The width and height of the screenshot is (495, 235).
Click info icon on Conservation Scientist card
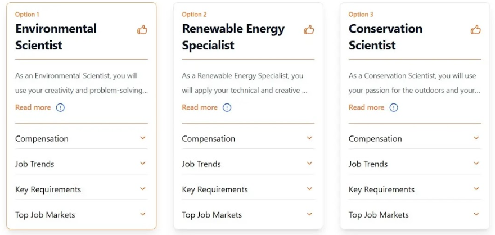[394, 107]
